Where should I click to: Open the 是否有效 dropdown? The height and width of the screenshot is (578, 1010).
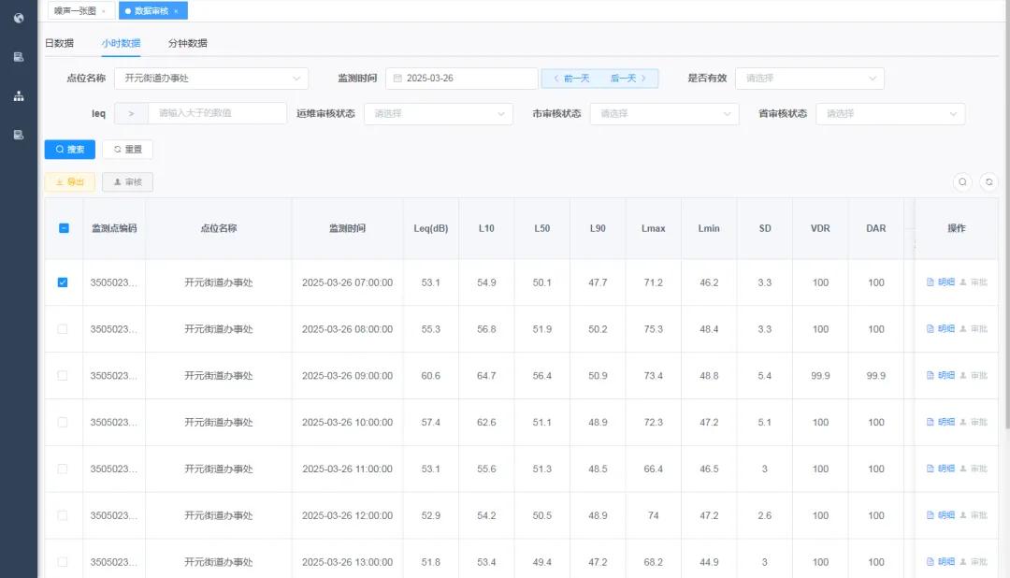(x=810, y=78)
